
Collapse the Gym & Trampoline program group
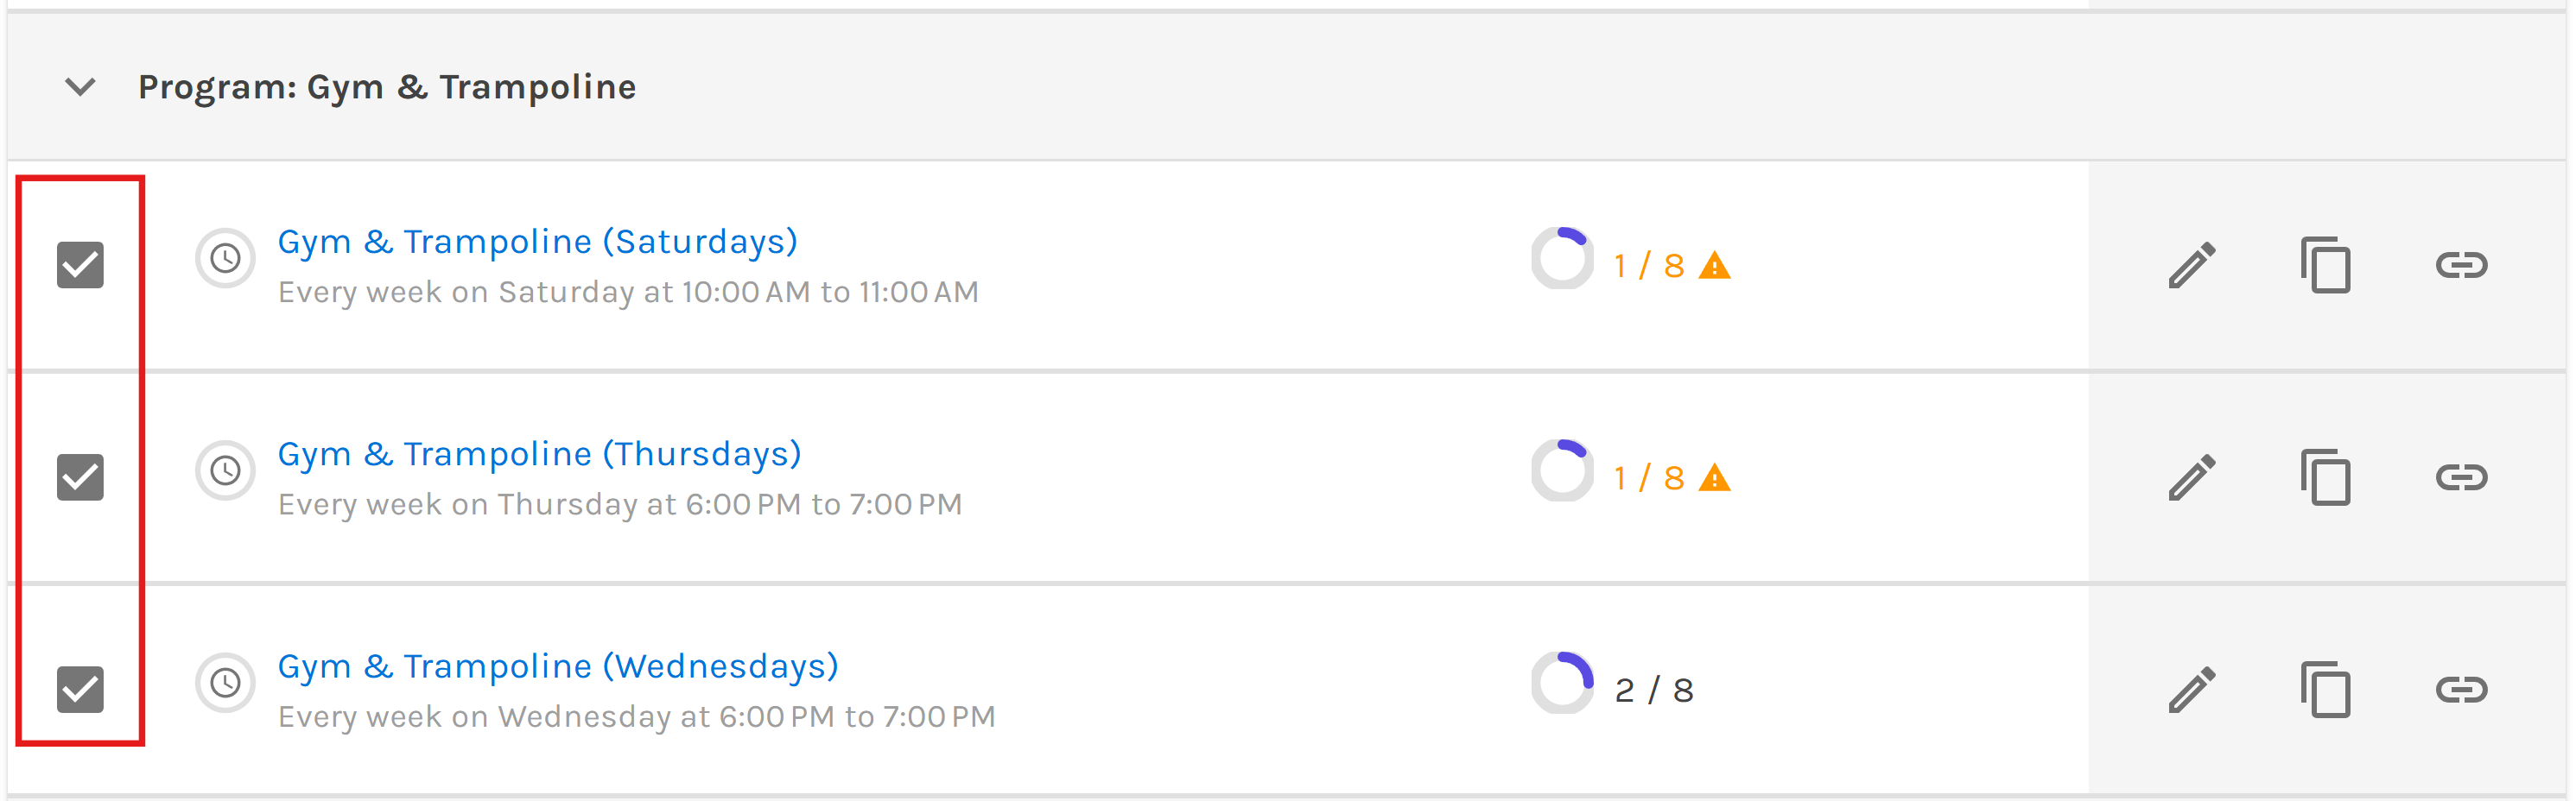coord(80,87)
